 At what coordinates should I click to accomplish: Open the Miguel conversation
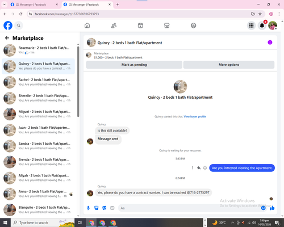[x=38, y=114]
